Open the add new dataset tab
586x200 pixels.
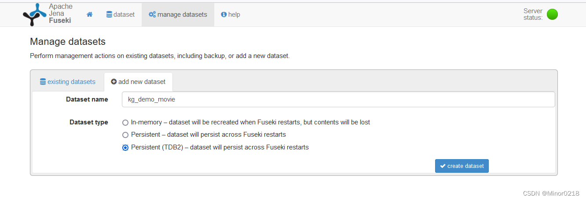(x=138, y=82)
